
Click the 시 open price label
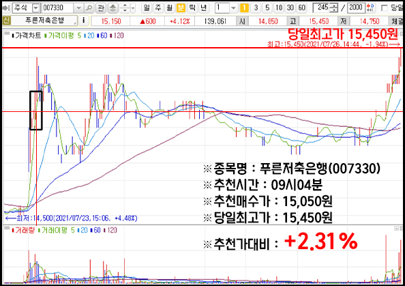pyautogui.click(x=242, y=21)
